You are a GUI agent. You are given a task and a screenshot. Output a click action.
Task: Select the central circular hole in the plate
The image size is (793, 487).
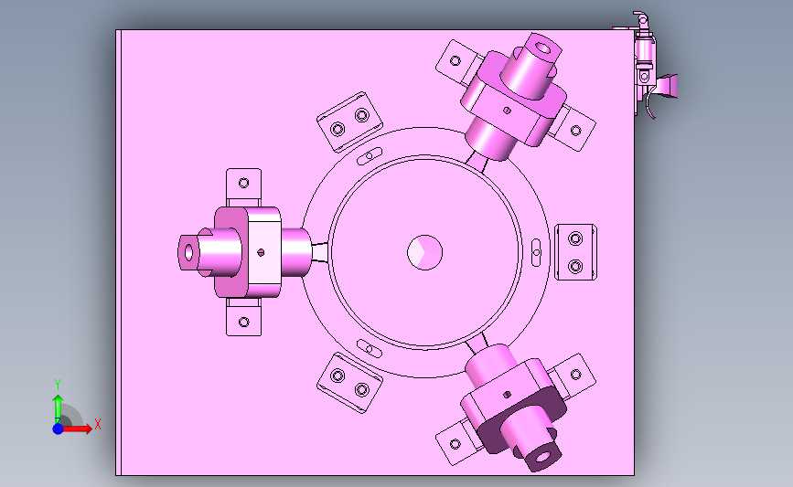pos(424,252)
